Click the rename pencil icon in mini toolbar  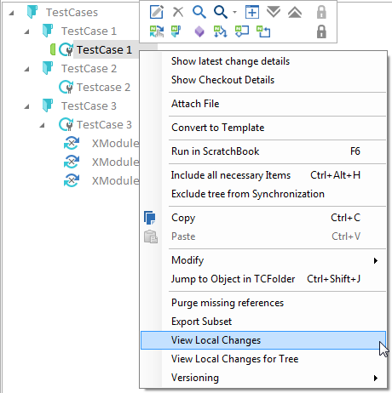(157, 12)
